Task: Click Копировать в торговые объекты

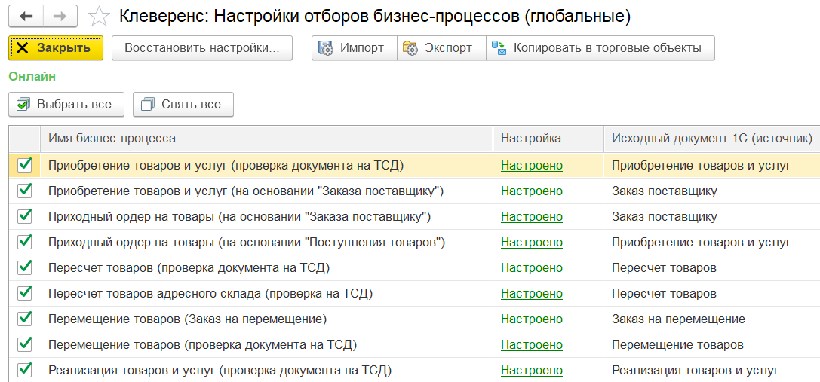Action: coord(600,48)
